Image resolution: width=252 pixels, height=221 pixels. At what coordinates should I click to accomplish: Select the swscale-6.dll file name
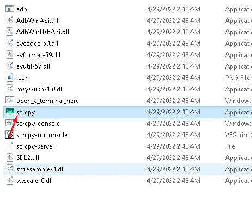click(x=34, y=181)
